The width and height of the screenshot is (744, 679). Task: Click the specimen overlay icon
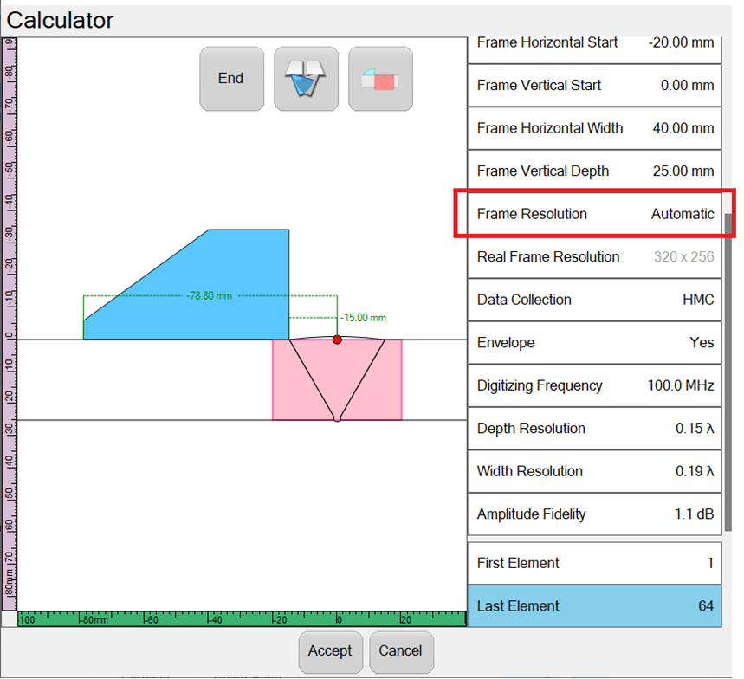tap(380, 78)
